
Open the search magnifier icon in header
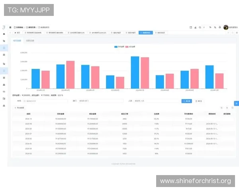200,27
